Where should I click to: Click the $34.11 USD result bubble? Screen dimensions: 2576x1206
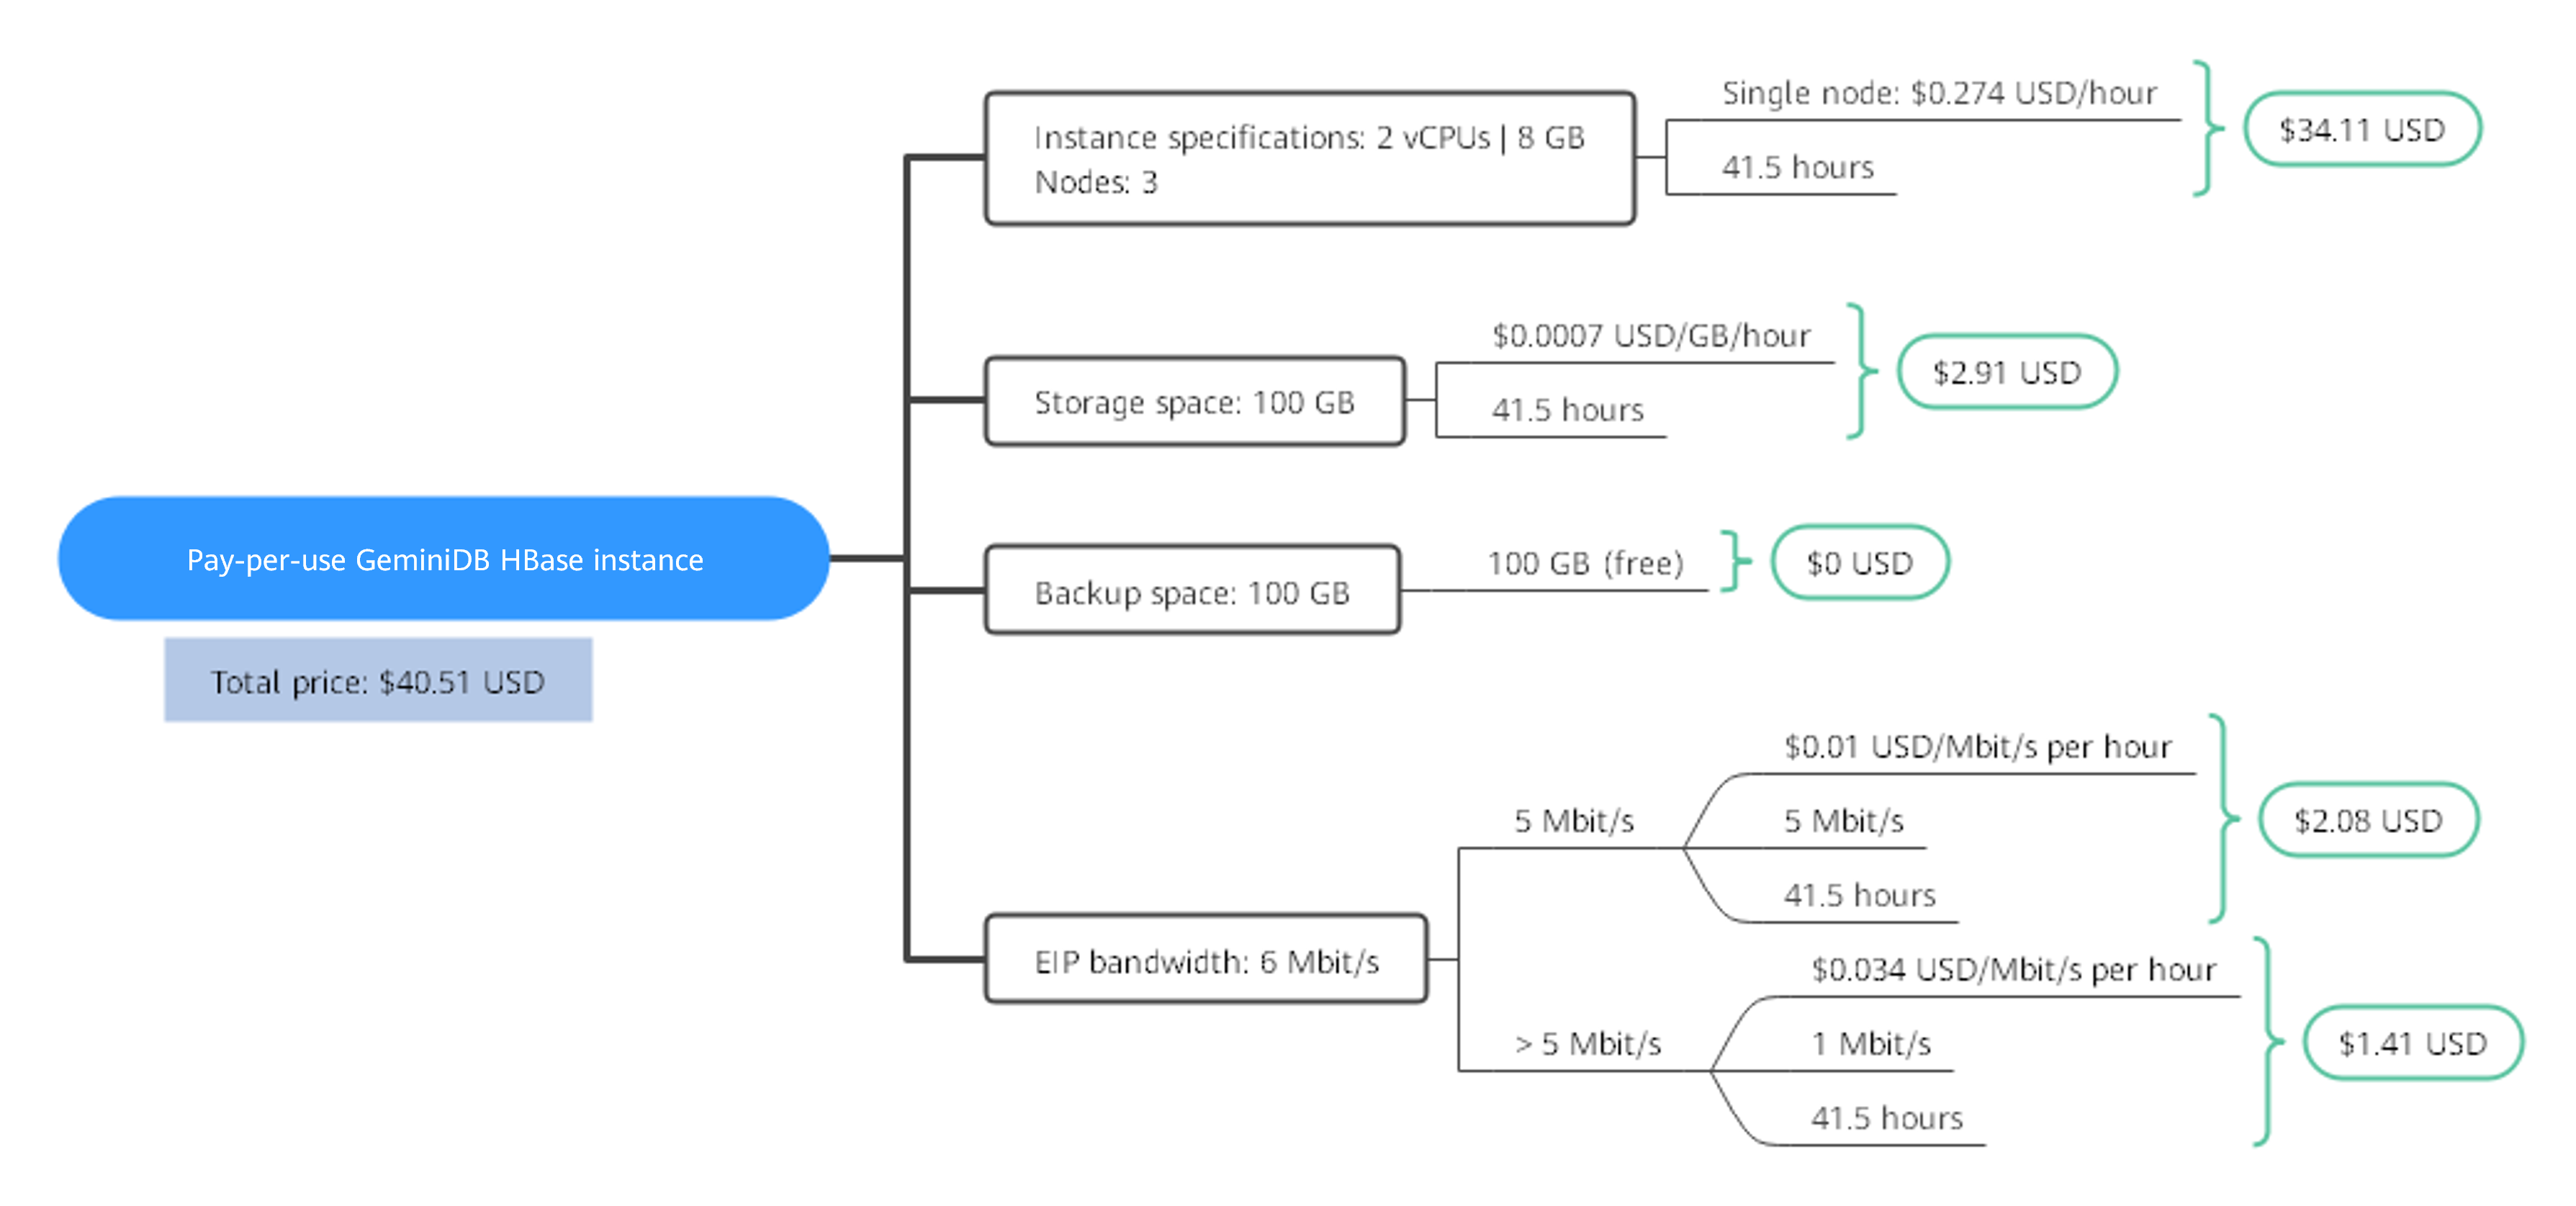(x=2362, y=129)
